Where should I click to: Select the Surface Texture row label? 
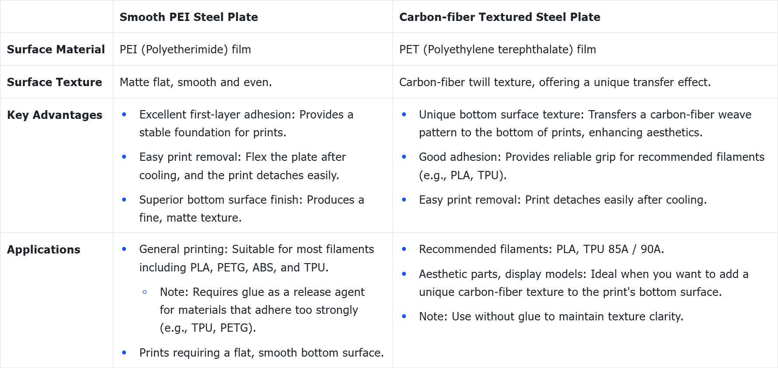54,82
